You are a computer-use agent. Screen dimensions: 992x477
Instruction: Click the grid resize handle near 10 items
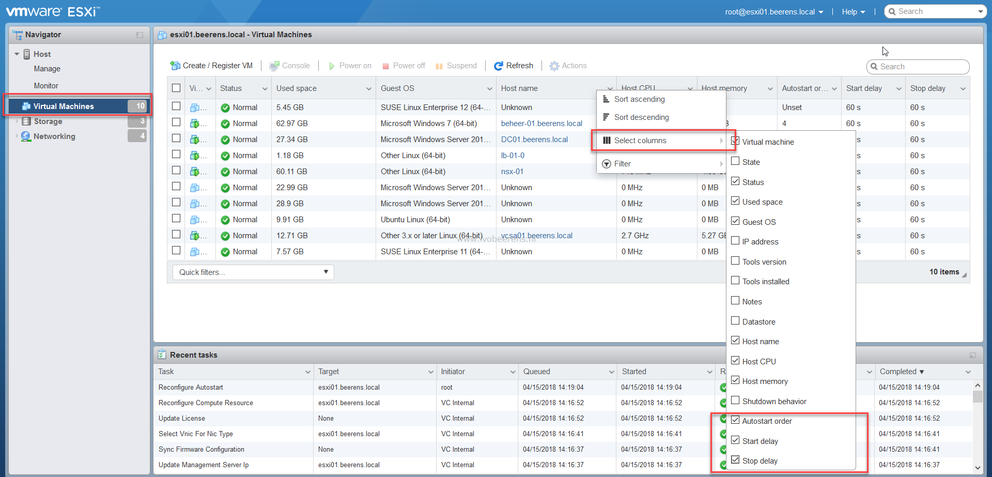(965, 275)
